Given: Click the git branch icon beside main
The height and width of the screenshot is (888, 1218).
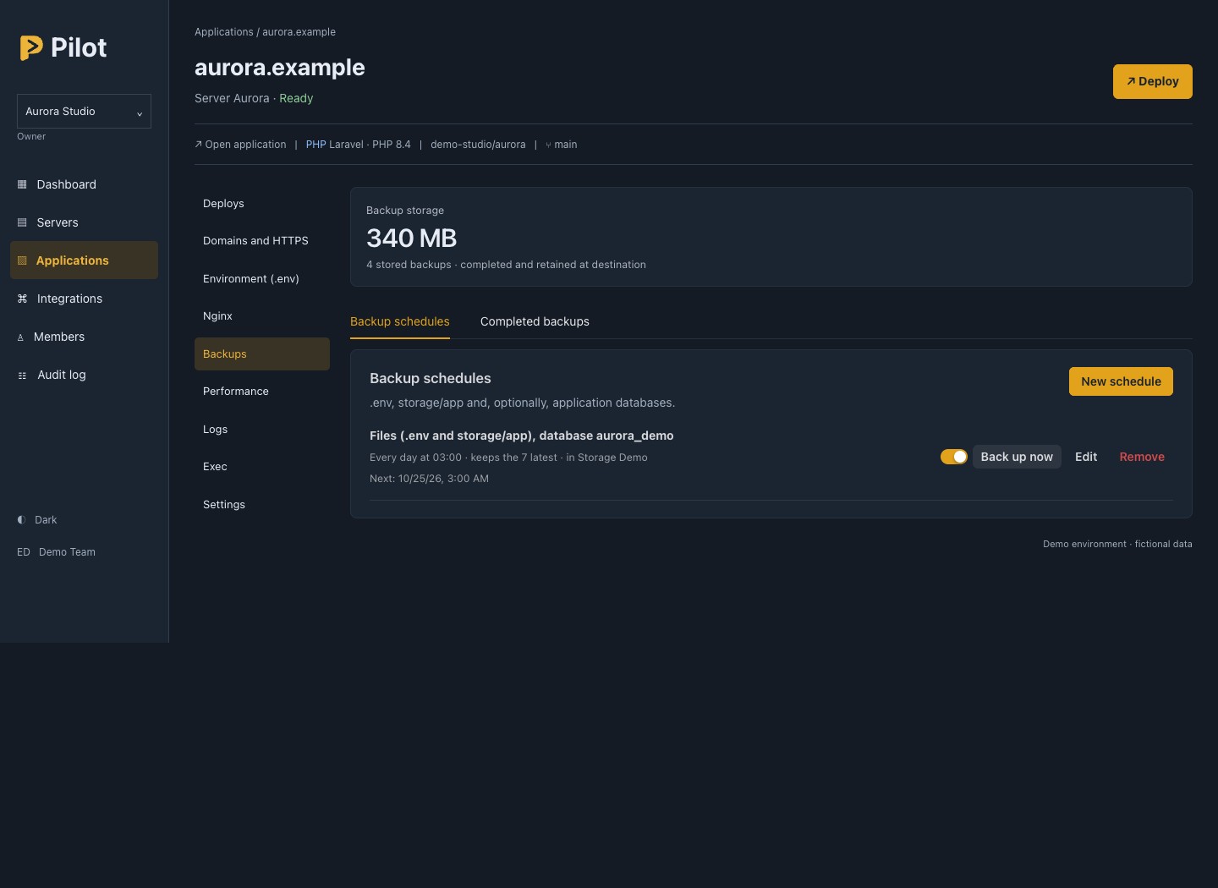Looking at the screenshot, I should (x=548, y=145).
